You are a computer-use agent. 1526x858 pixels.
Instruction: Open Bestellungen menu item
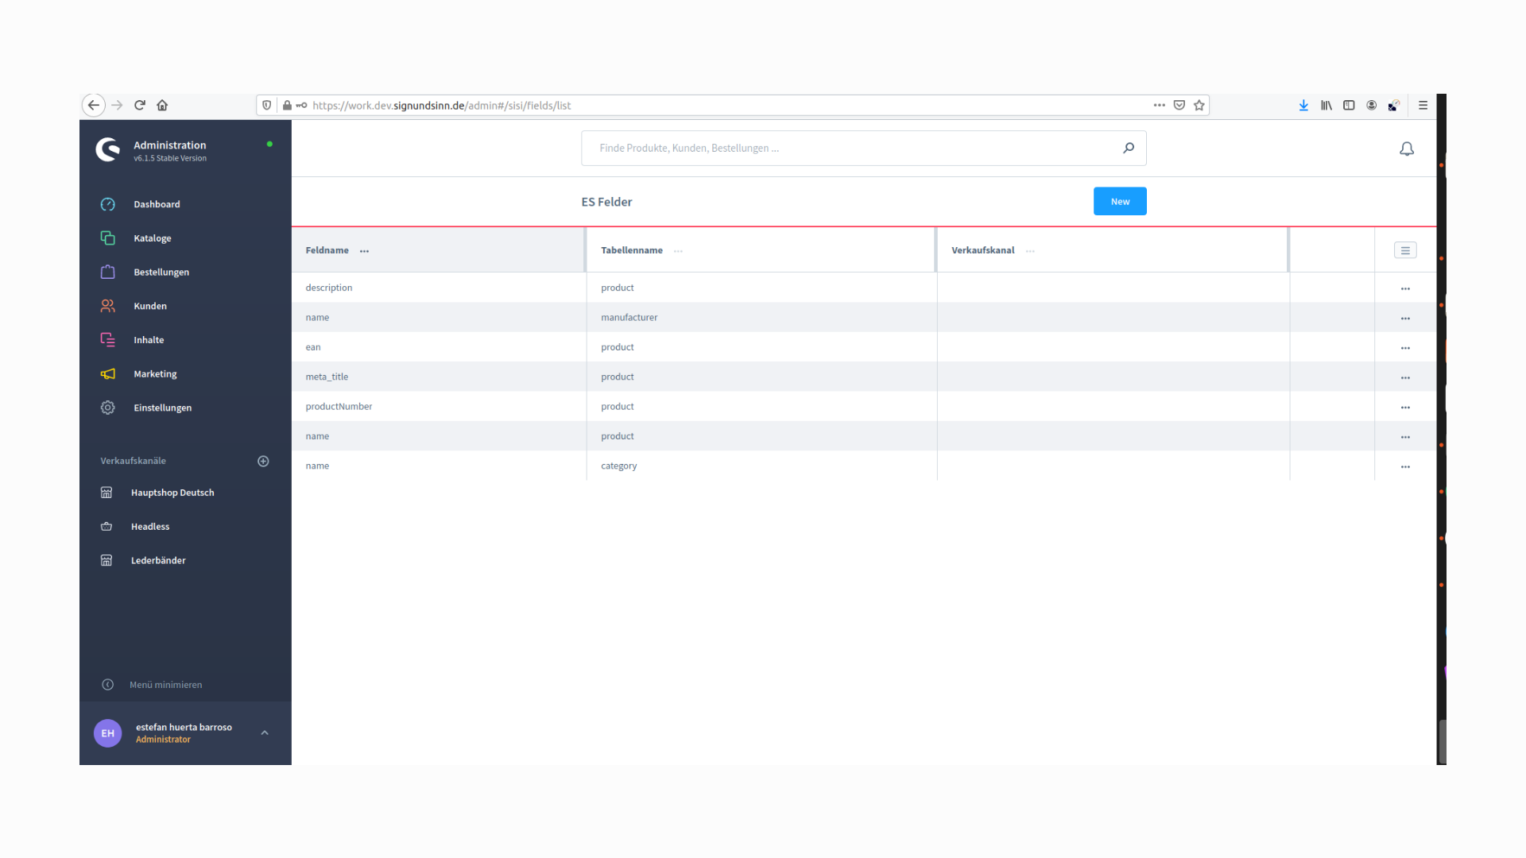coord(161,272)
